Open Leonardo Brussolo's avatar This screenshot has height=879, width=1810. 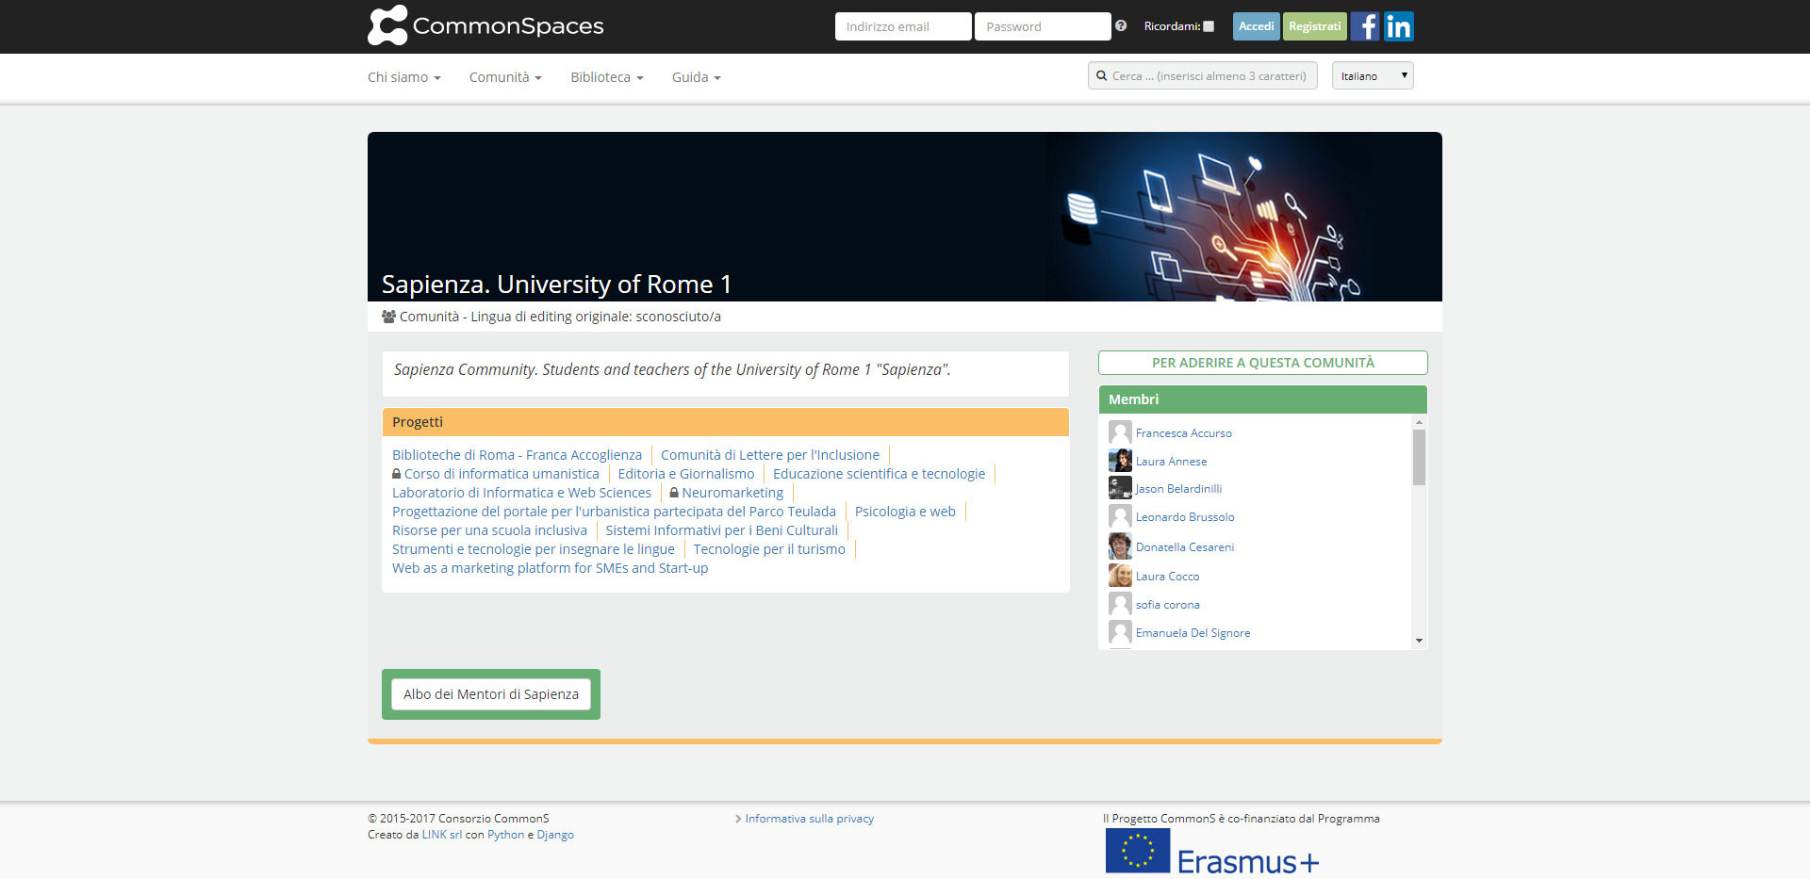click(x=1120, y=516)
